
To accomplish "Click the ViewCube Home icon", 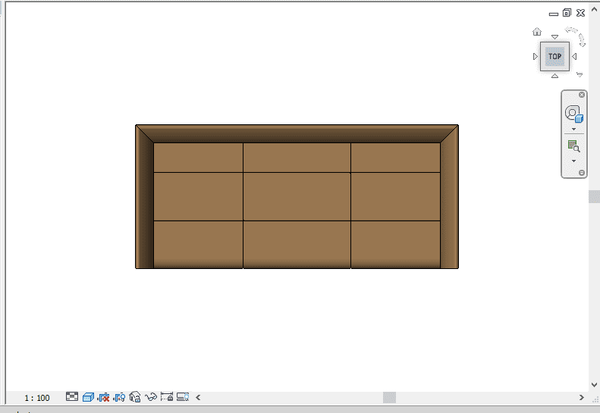I will (x=537, y=32).
